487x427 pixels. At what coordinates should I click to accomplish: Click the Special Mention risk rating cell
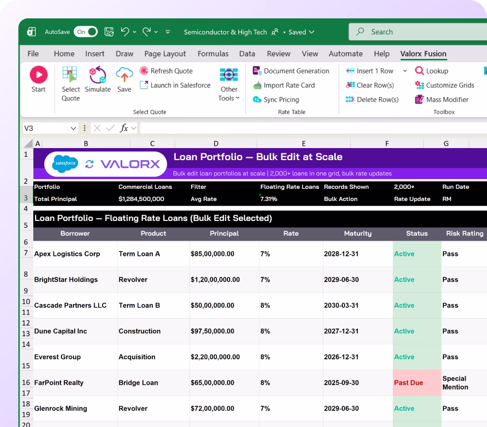(x=464, y=383)
